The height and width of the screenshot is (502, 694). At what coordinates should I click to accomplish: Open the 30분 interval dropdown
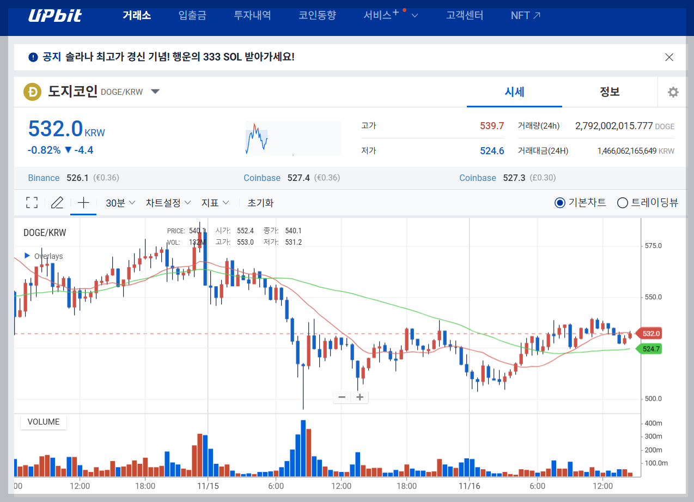(x=119, y=202)
